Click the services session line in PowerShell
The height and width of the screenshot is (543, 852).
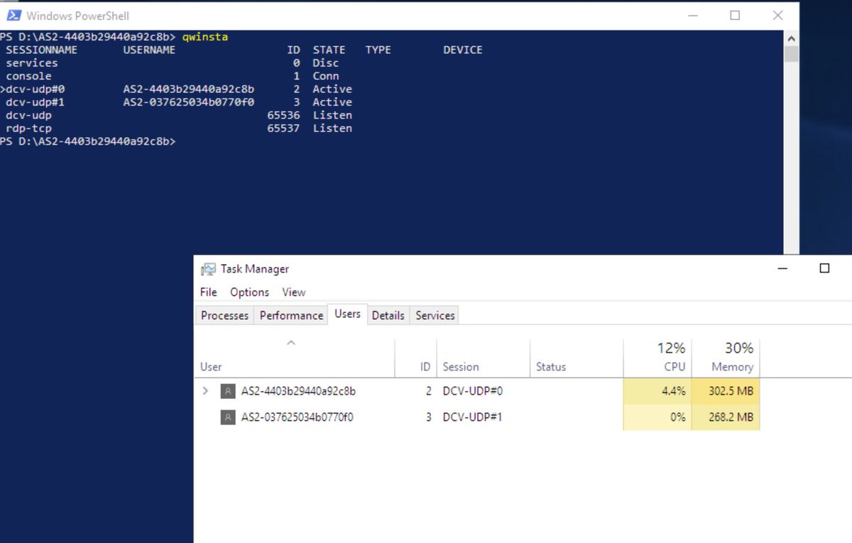click(x=173, y=63)
